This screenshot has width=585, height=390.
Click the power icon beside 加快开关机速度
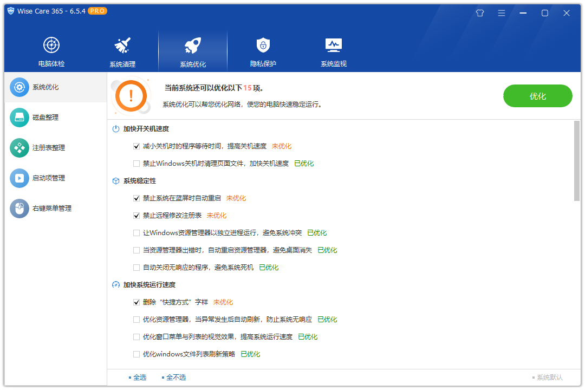[116, 129]
